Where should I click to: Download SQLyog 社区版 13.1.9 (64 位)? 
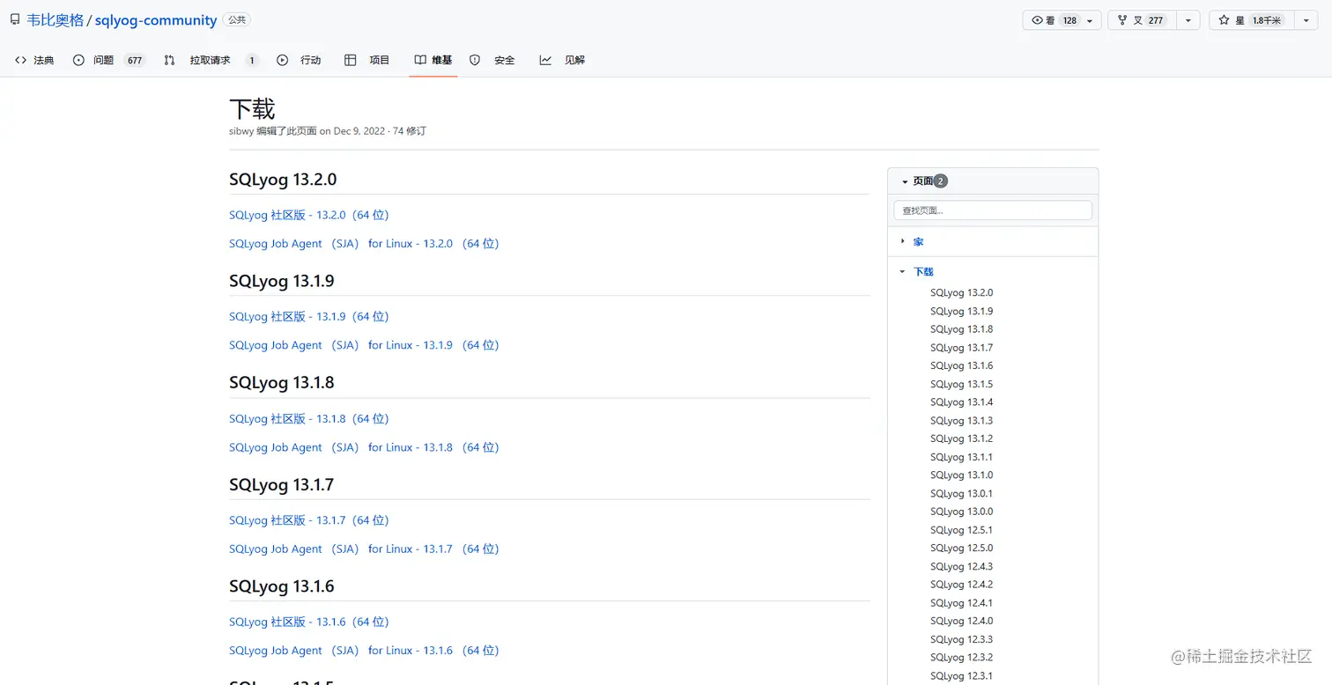pyautogui.click(x=309, y=316)
